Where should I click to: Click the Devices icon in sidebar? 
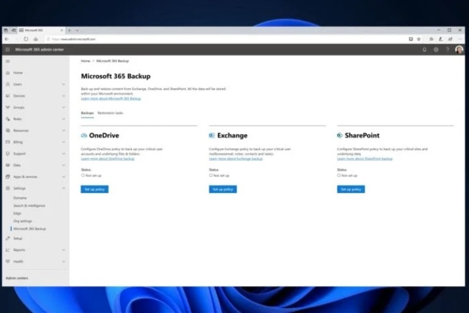tap(8, 96)
